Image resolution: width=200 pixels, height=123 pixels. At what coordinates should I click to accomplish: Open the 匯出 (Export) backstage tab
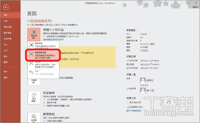click(10, 56)
